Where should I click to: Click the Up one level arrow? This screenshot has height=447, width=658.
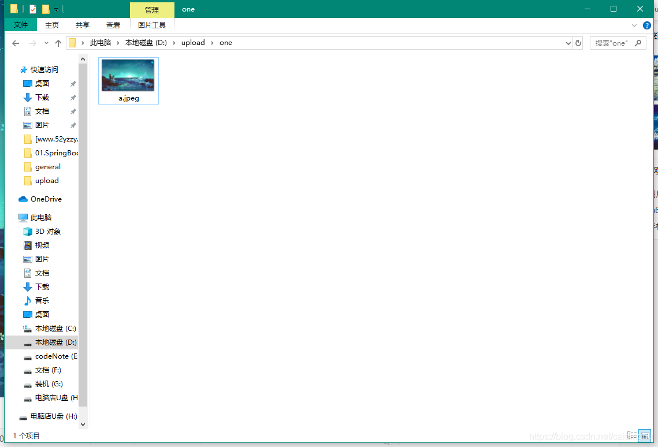coord(58,43)
